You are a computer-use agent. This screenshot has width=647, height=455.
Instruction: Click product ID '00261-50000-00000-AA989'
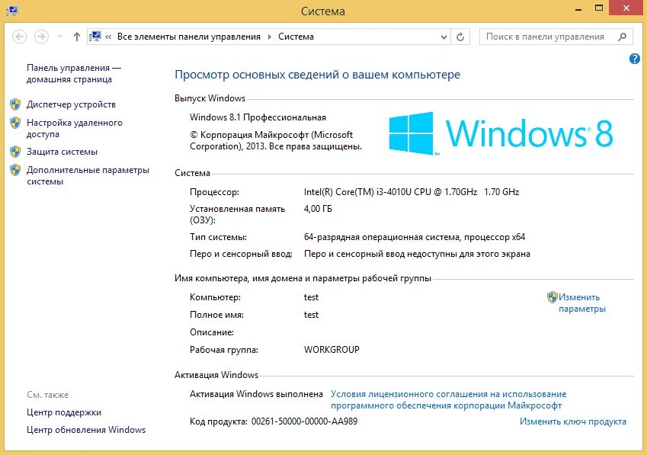305,421
